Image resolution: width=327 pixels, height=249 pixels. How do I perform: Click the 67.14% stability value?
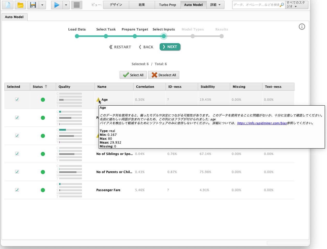point(205,154)
